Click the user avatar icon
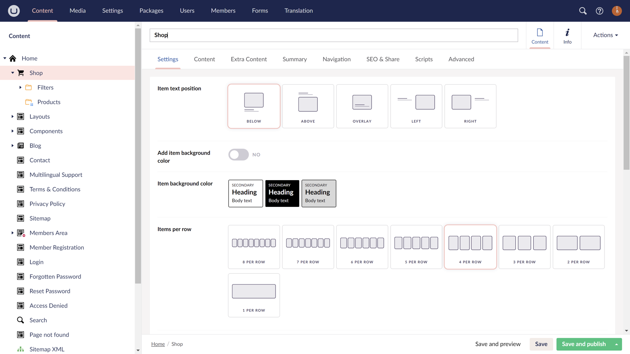630x354 pixels. [617, 11]
